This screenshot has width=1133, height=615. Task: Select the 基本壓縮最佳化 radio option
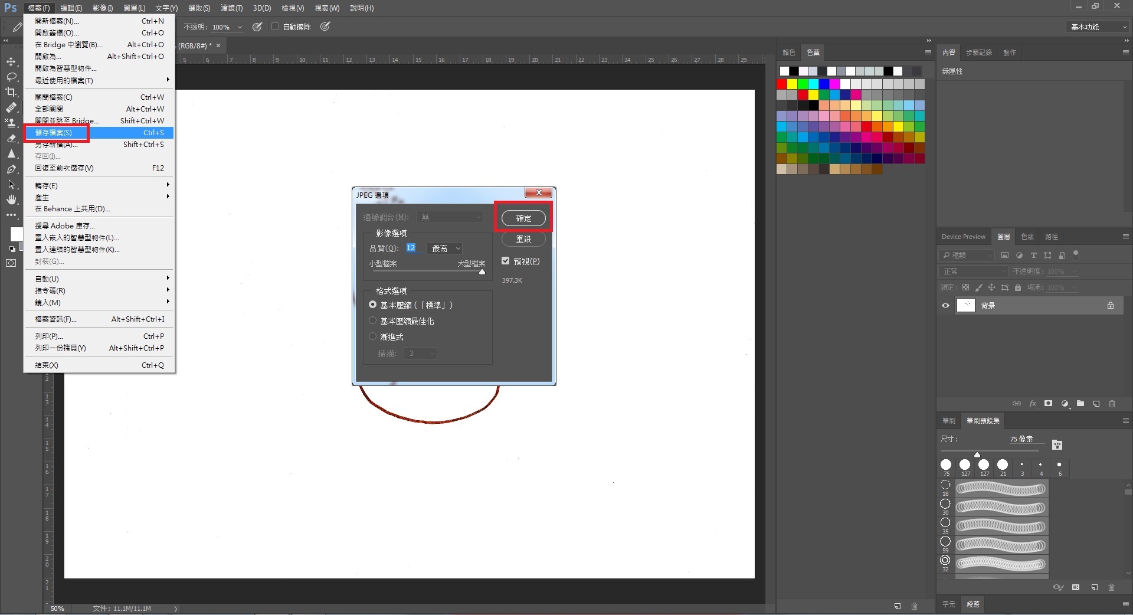(x=372, y=320)
